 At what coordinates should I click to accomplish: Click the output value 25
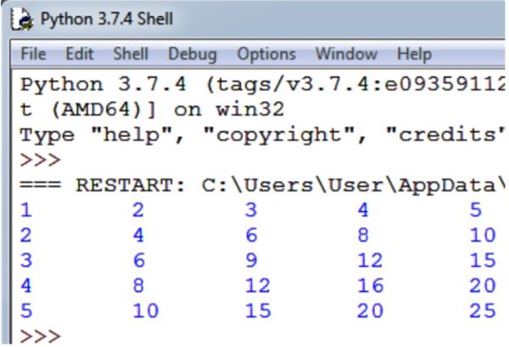click(x=483, y=311)
